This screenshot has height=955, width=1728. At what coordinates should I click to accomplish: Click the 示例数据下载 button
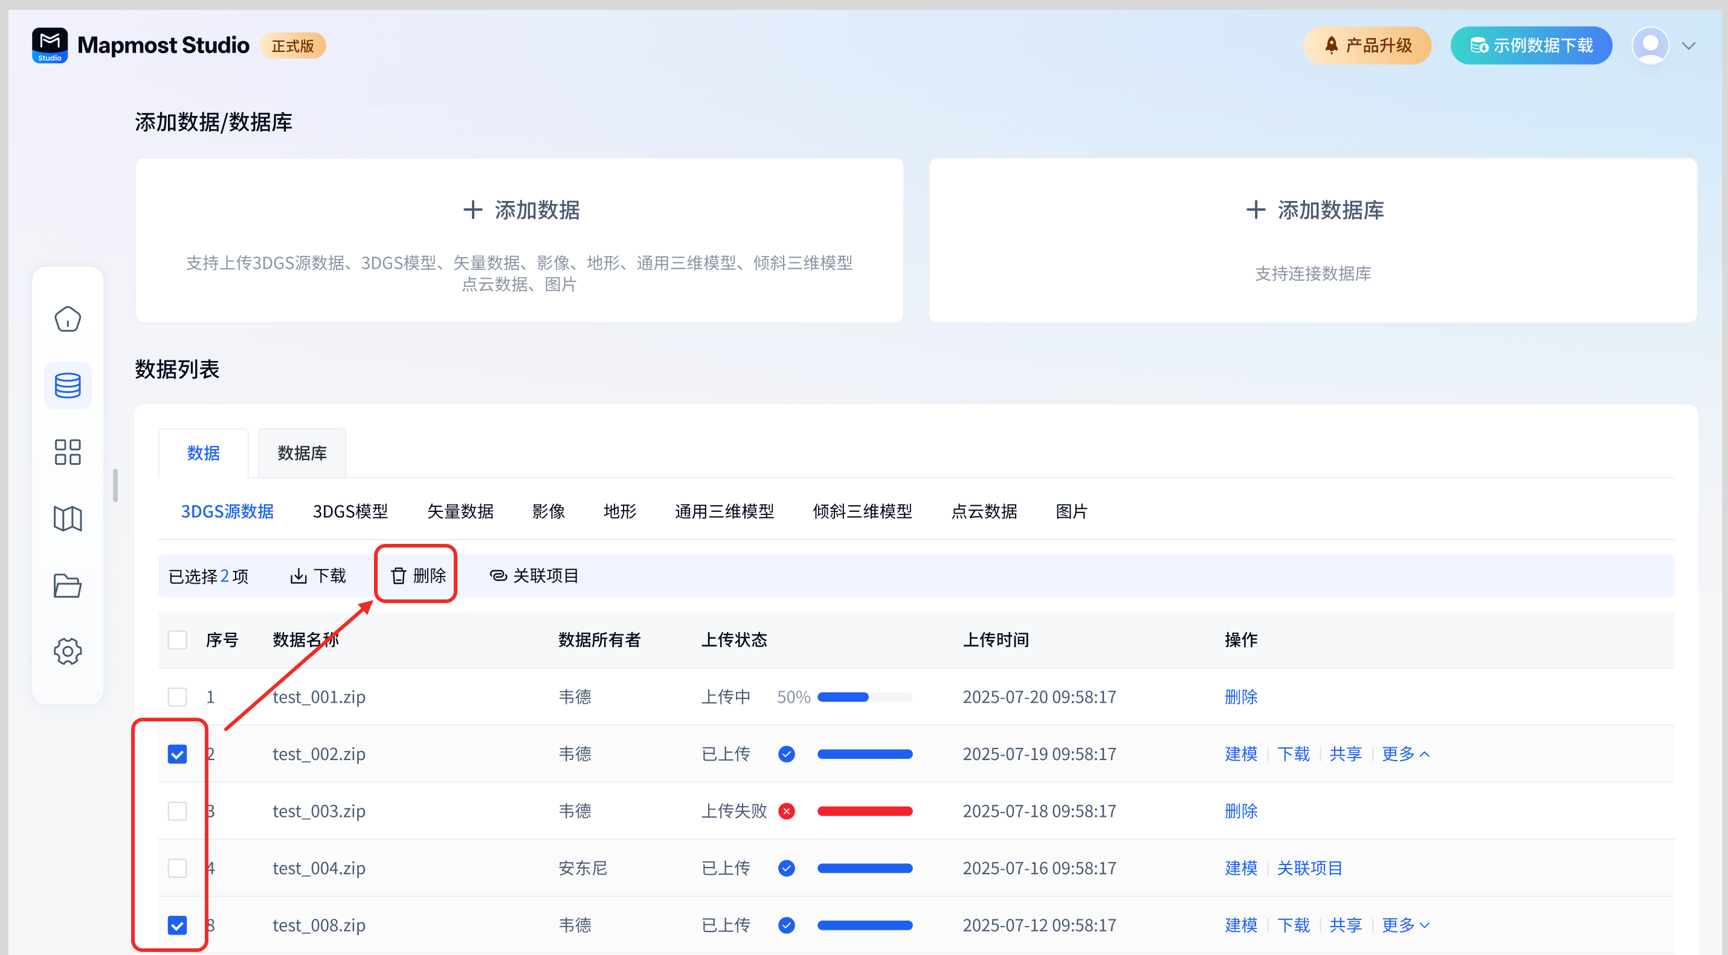click(1532, 45)
